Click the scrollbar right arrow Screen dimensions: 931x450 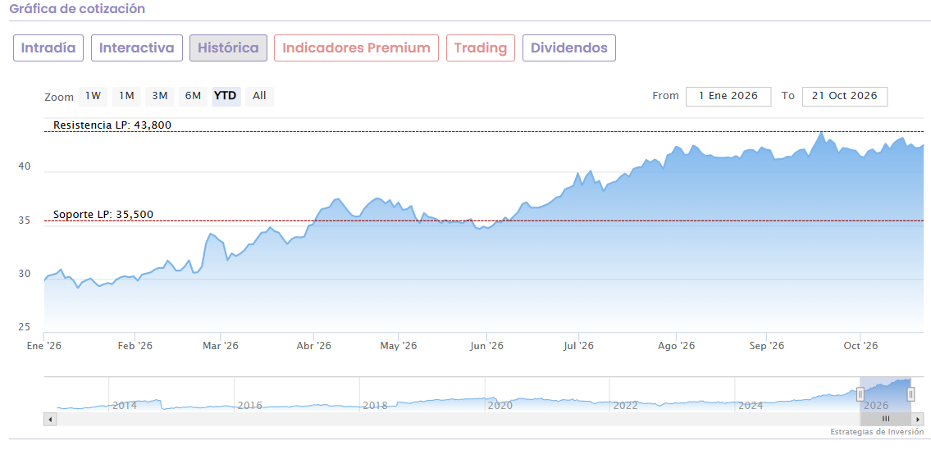click(x=918, y=419)
